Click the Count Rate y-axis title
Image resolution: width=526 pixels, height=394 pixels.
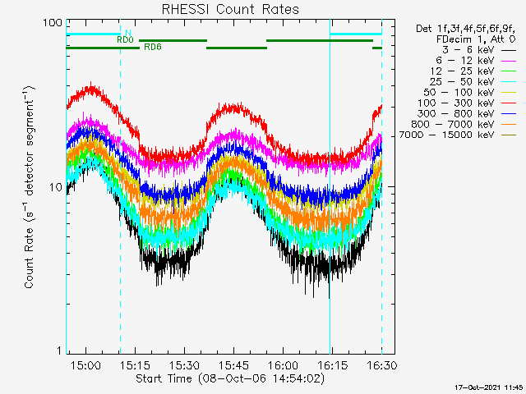[30, 187]
